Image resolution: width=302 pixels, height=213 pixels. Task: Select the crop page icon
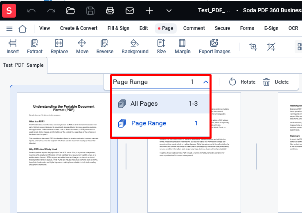point(253,47)
